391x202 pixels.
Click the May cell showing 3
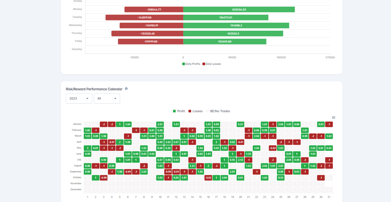click(x=88, y=148)
